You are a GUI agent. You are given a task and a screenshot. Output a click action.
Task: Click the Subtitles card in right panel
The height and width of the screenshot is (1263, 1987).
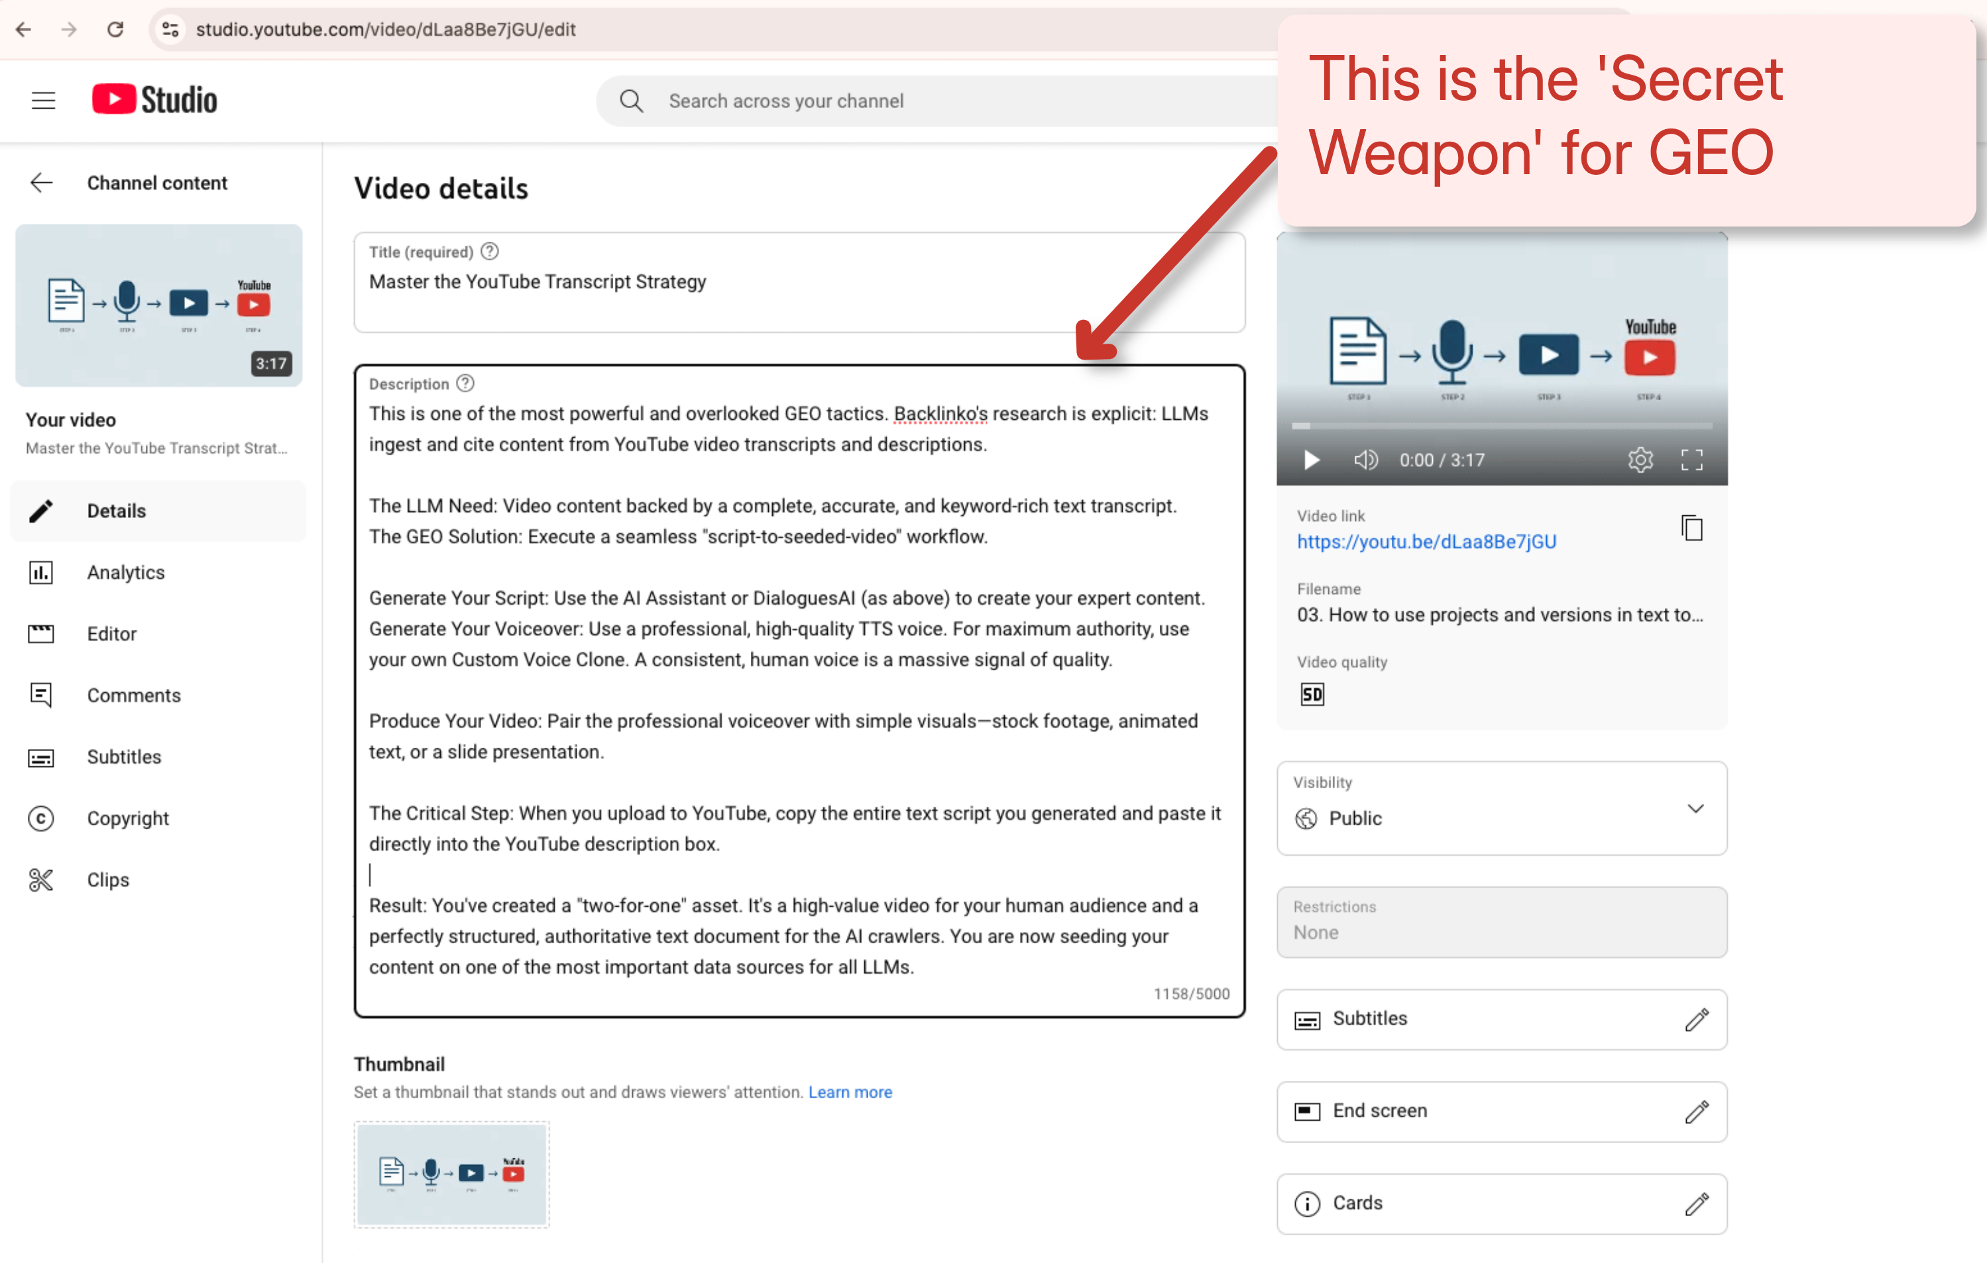click(1502, 1019)
